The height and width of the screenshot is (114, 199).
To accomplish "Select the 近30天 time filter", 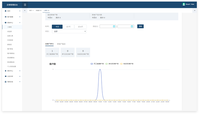I will pyautogui.click(x=80, y=27).
